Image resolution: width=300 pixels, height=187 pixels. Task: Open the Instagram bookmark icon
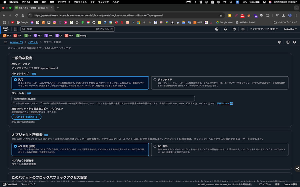54,22
